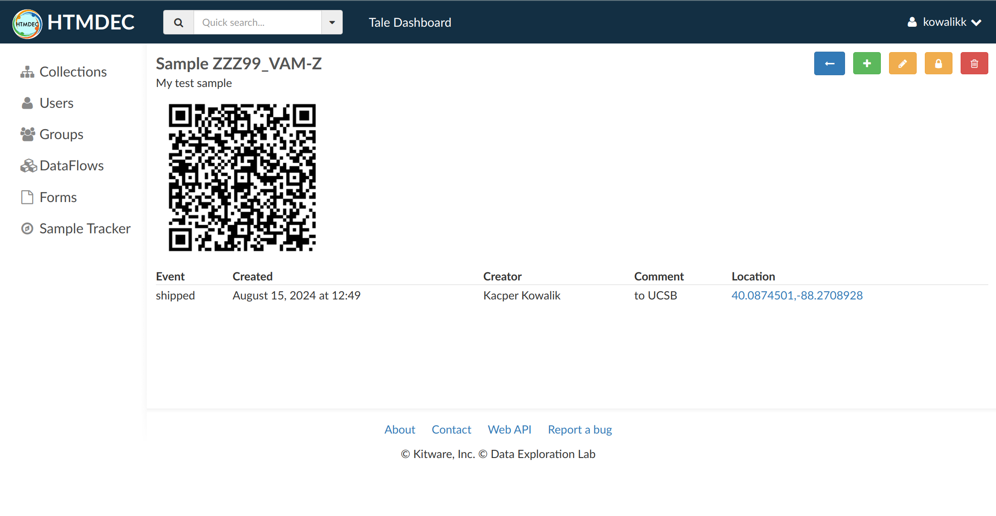Click the sample QR code image
The image size is (996, 516).
click(242, 178)
